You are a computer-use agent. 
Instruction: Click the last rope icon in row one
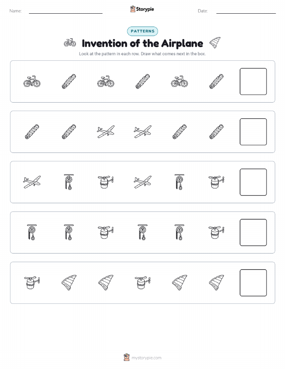point(216,81)
